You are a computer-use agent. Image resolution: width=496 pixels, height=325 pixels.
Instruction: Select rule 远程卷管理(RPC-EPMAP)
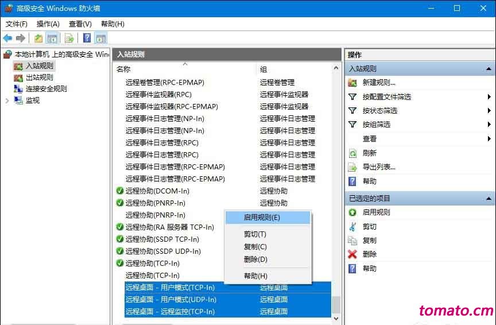165,83
